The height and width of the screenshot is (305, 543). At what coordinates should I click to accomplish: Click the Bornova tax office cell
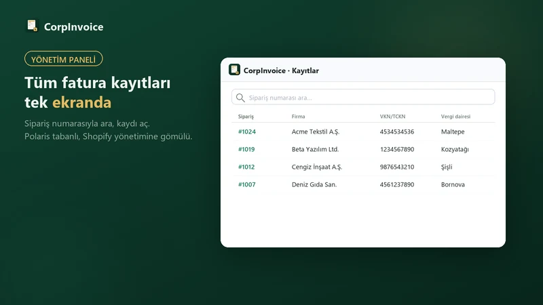tap(453, 184)
